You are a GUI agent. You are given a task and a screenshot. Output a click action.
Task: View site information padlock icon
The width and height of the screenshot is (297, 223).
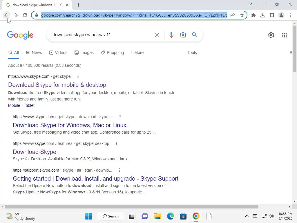click(x=37, y=15)
